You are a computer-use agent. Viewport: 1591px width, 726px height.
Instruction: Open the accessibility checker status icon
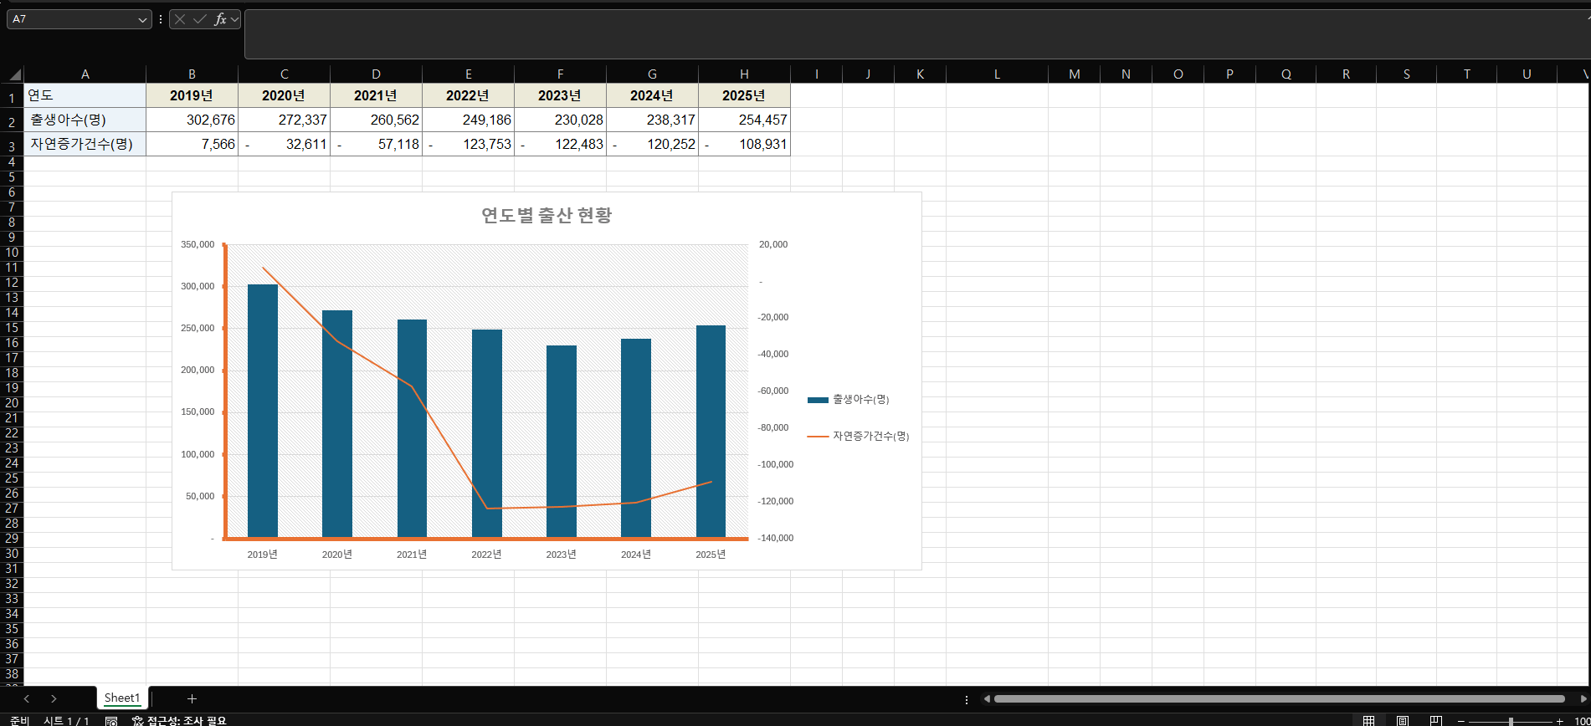pos(138,720)
